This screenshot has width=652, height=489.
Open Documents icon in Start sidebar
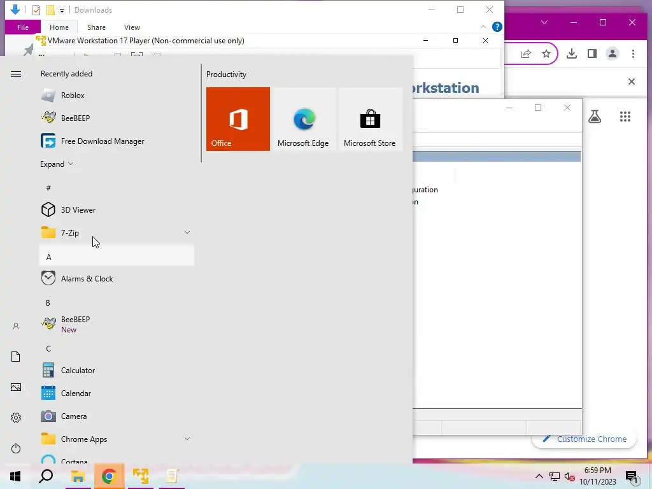(16, 357)
